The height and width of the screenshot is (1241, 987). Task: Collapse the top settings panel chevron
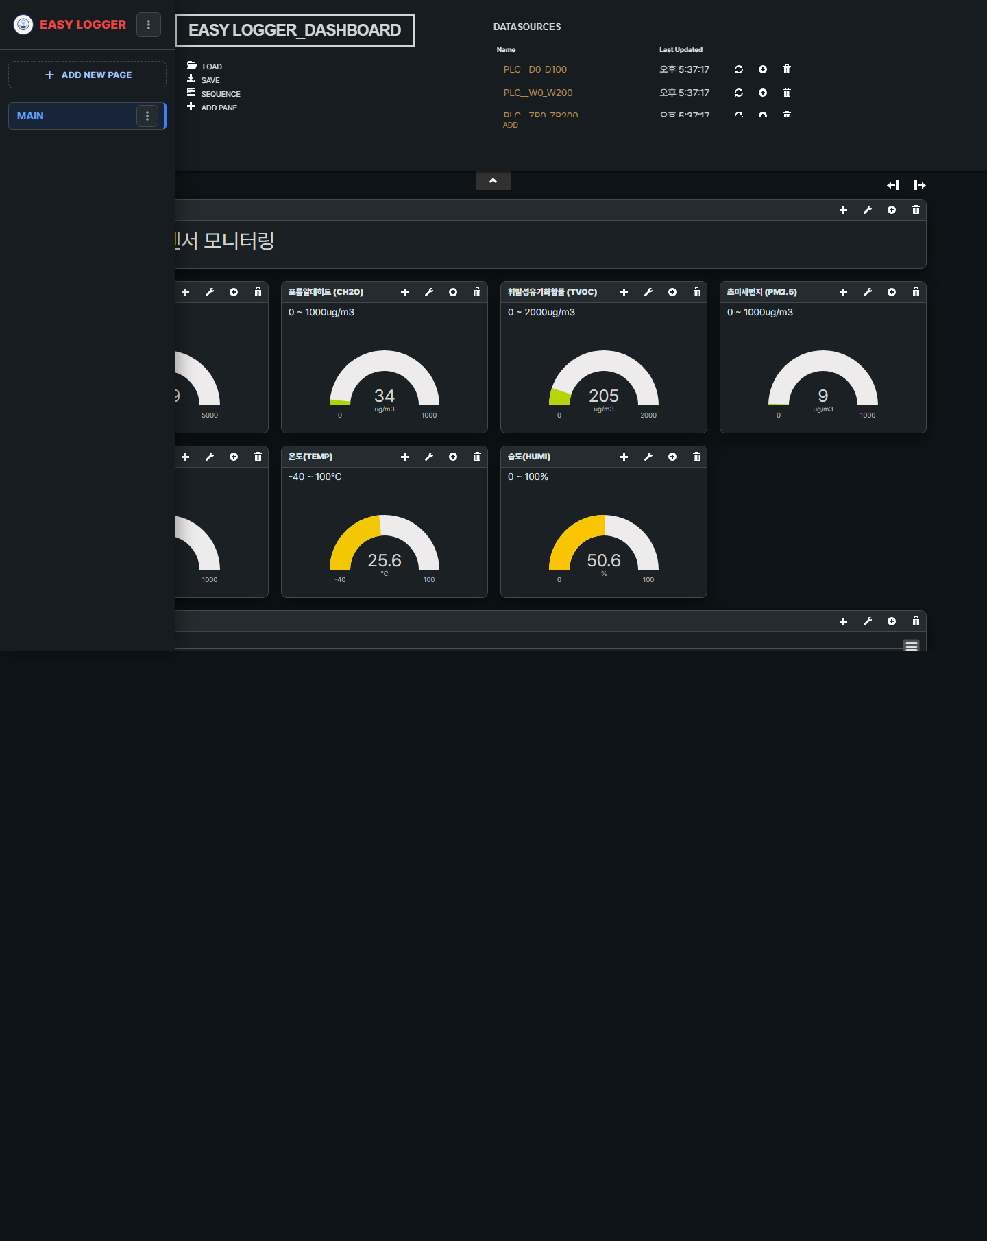(x=493, y=181)
